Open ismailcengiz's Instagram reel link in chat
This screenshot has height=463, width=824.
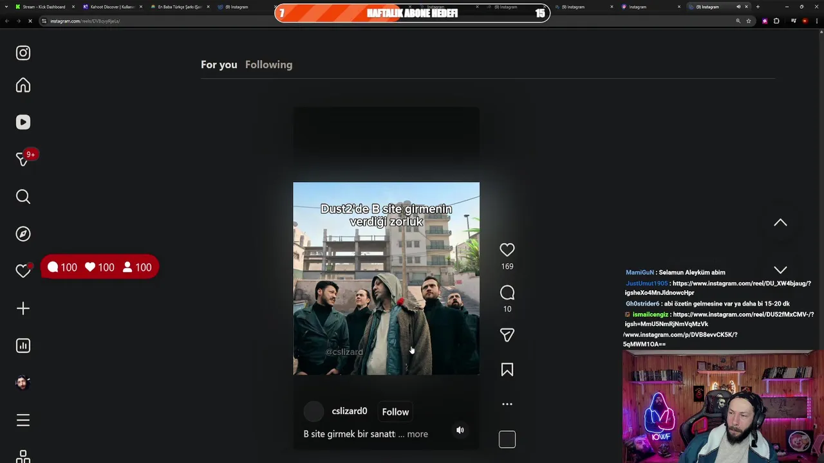click(719, 319)
